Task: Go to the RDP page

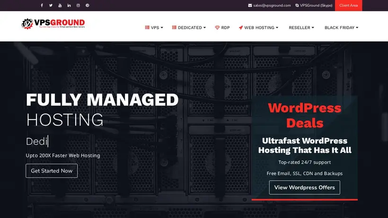Action: click(222, 27)
